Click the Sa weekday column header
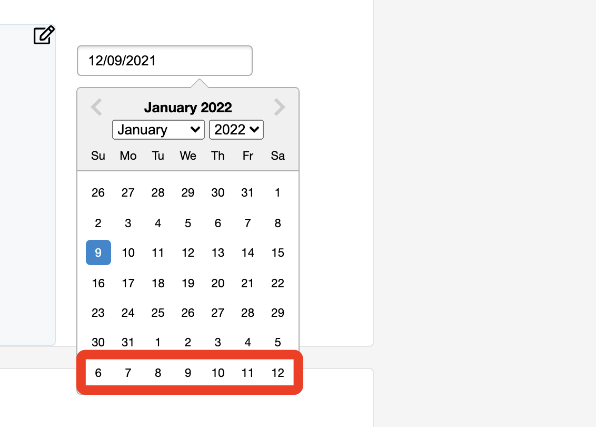Image resolution: width=596 pixels, height=427 pixels. [x=277, y=156]
